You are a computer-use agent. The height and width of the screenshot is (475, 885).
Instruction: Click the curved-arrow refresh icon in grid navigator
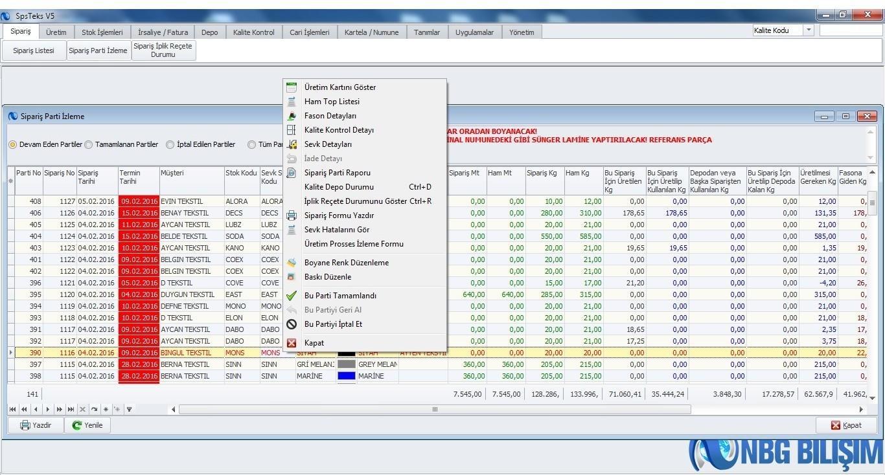pyautogui.click(x=94, y=409)
